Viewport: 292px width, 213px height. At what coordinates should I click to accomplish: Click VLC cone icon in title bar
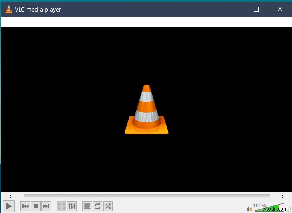(x=8, y=9)
